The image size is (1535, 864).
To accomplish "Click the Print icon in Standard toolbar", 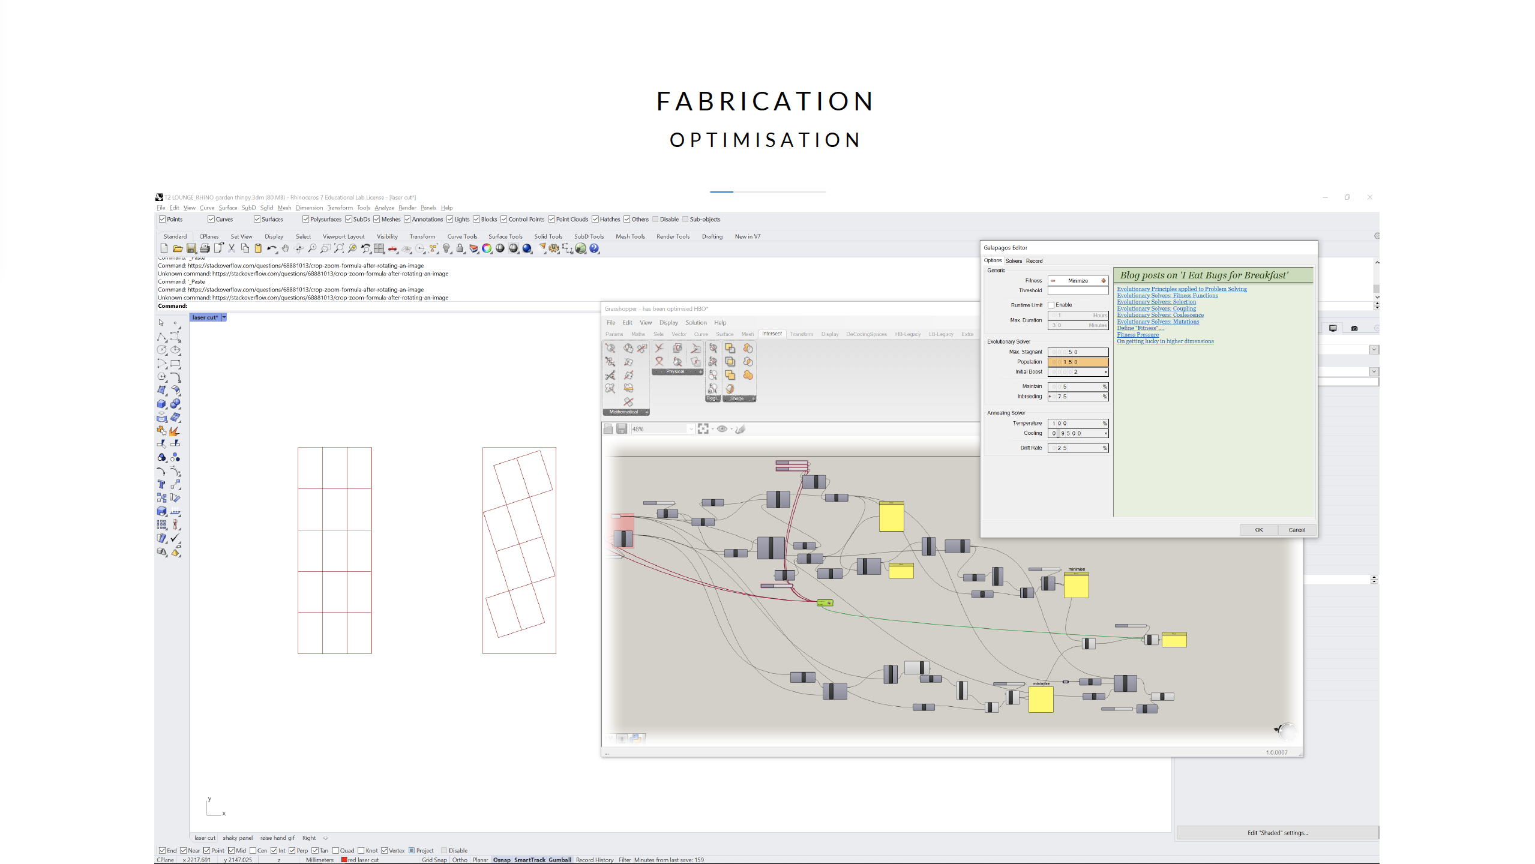I will coord(205,248).
